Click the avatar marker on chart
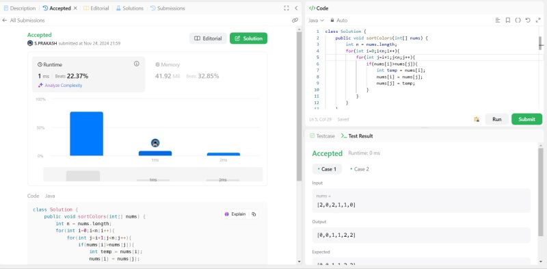Screen dimensions: 547x269 [x=155, y=143]
